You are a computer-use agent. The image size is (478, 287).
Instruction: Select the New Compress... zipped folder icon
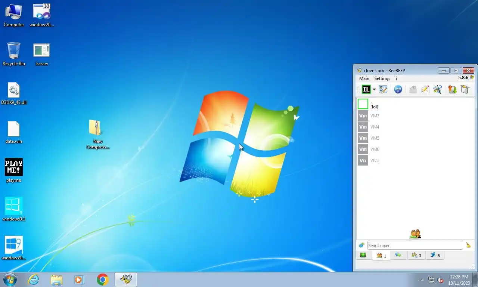pos(97,135)
